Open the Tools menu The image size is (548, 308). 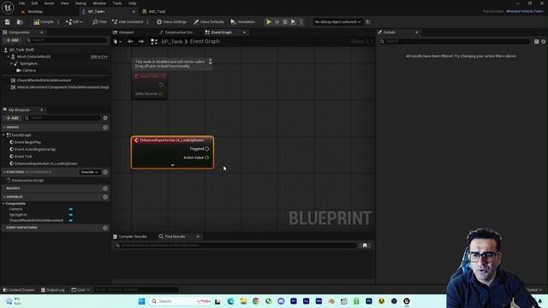pyautogui.click(x=117, y=3)
